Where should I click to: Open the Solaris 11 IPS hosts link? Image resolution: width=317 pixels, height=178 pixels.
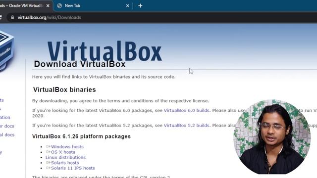73,168
